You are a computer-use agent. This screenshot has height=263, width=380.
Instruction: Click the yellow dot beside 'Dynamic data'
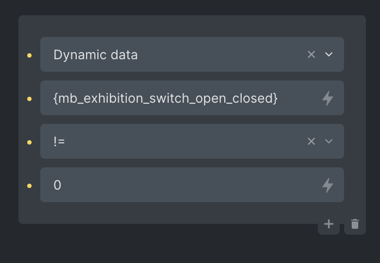click(x=29, y=55)
